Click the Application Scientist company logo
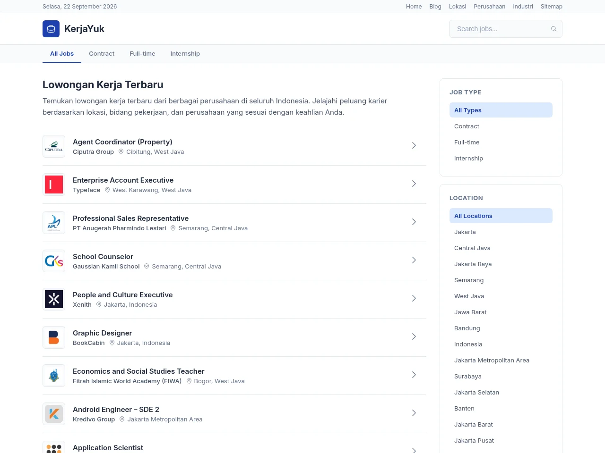The width and height of the screenshot is (605, 453). [x=54, y=447]
